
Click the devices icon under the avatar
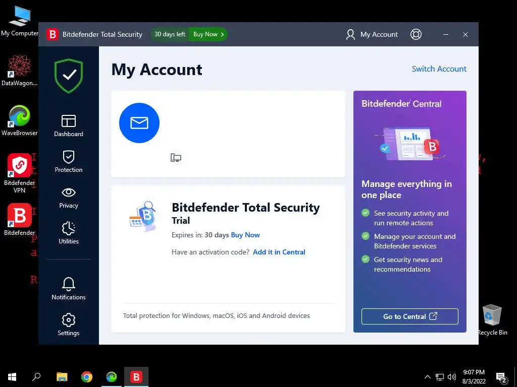176,158
